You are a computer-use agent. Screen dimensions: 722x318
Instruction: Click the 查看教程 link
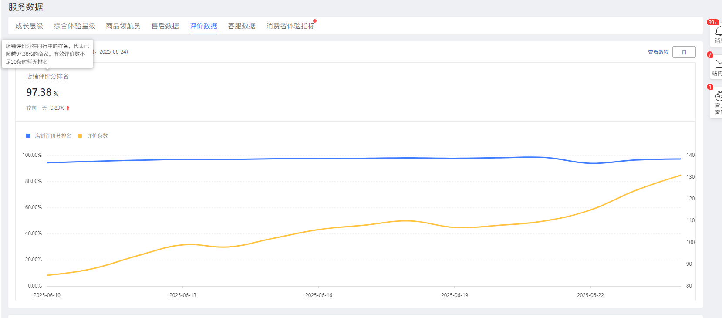pyautogui.click(x=658, y=52)
